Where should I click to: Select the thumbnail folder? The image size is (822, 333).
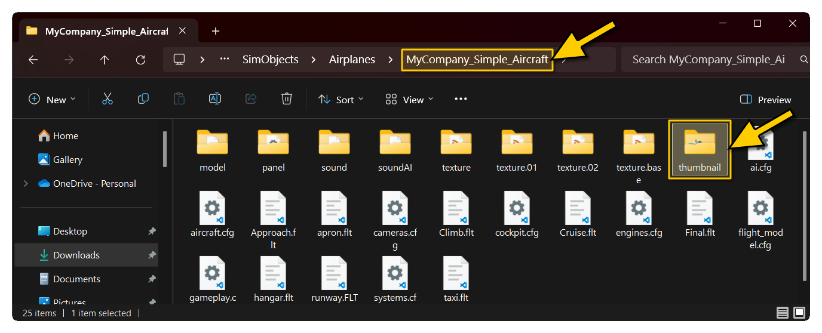tap(700, 150)
